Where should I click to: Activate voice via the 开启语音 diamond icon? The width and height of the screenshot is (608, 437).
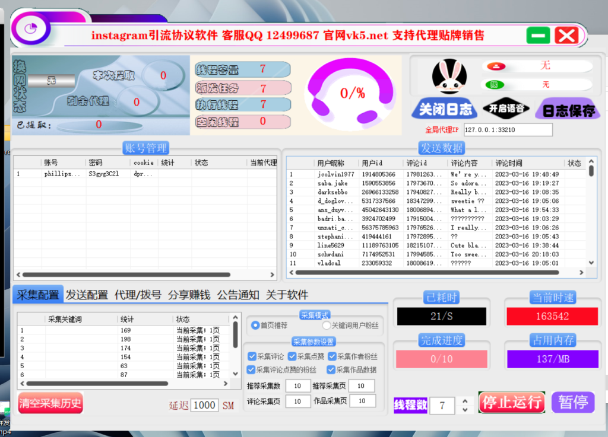[x=506, y=109]
